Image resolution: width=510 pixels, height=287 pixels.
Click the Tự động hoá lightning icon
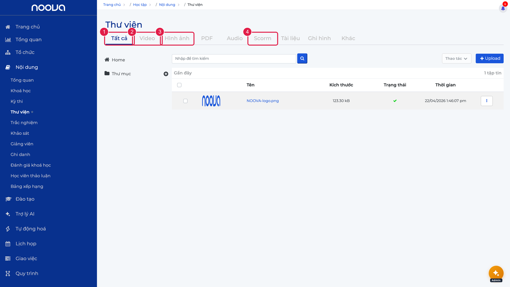8,229
